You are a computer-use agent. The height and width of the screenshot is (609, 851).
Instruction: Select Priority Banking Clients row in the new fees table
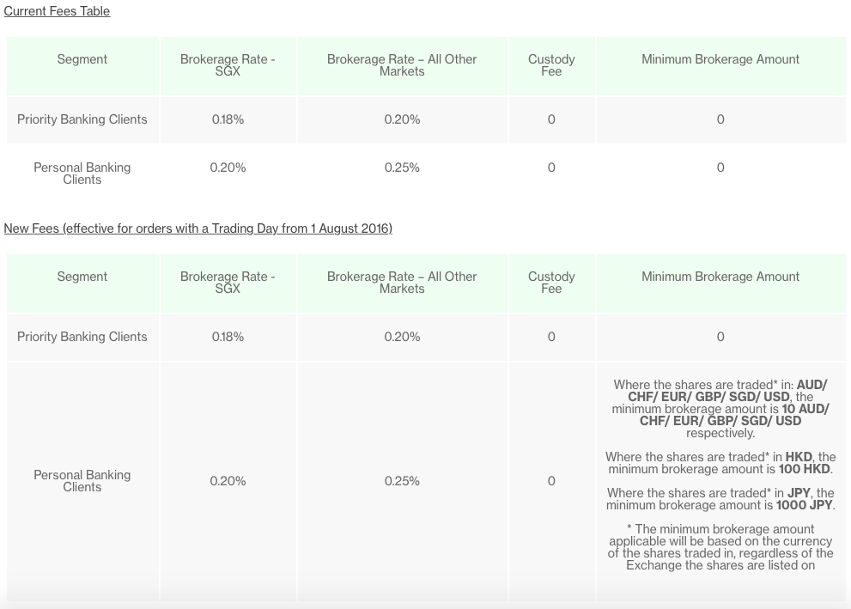point(426,337)
